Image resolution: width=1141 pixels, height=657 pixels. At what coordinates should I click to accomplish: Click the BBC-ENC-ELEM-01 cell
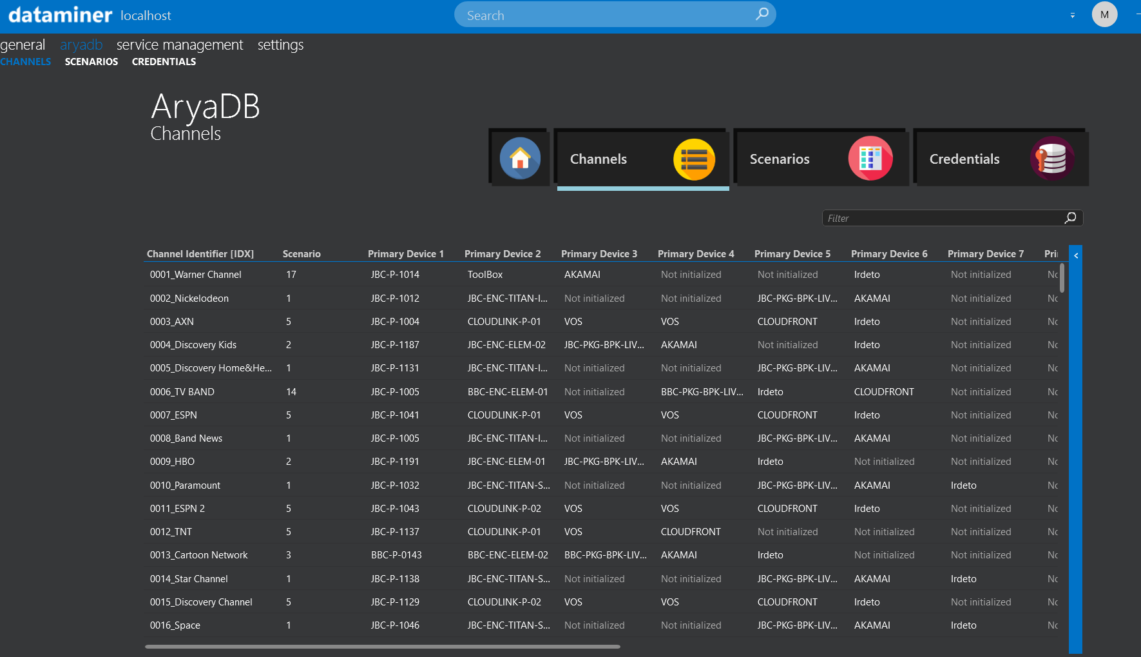(508, 392)
